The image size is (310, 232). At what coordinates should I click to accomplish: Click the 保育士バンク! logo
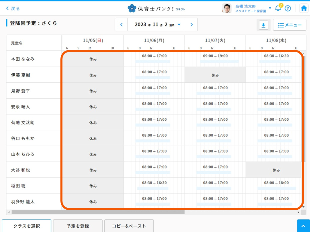click(156, 8)
